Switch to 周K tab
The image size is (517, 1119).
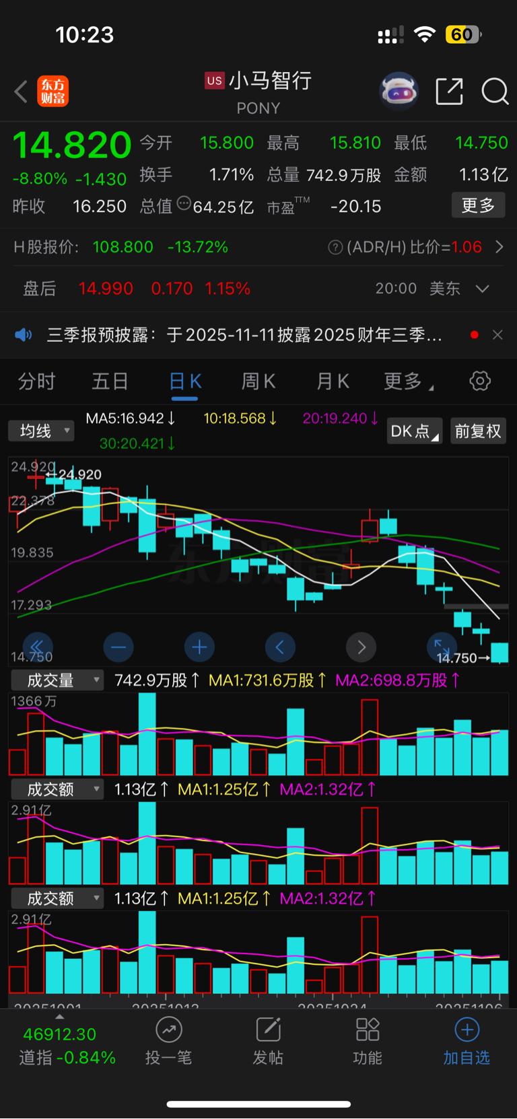258,382
